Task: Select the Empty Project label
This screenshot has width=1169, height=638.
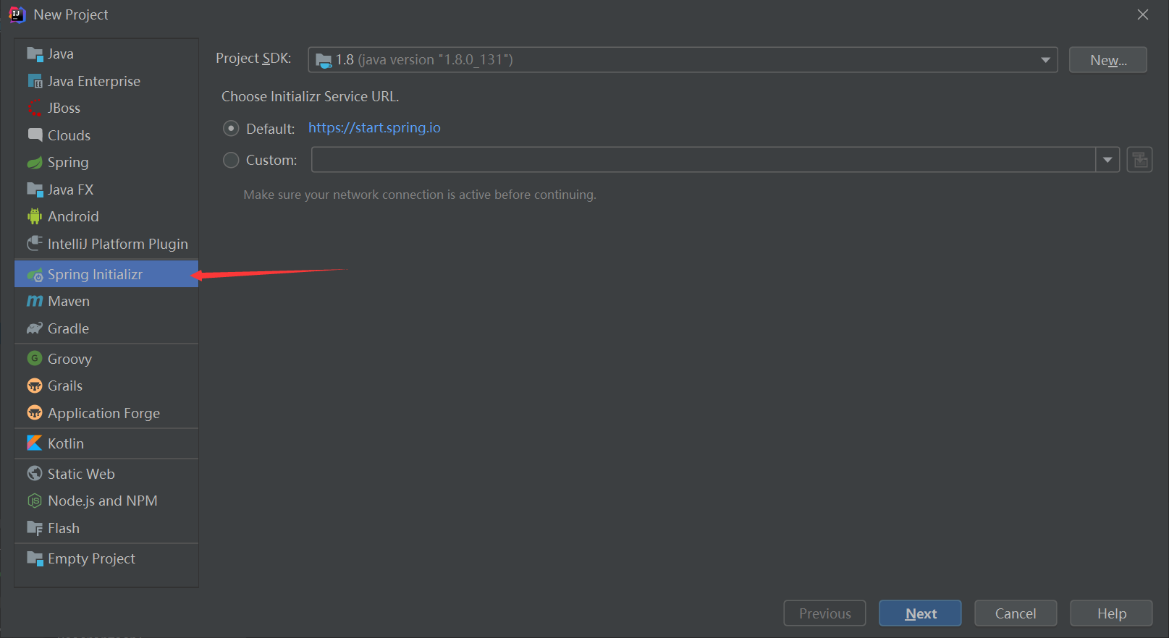Action: (91, 558)
